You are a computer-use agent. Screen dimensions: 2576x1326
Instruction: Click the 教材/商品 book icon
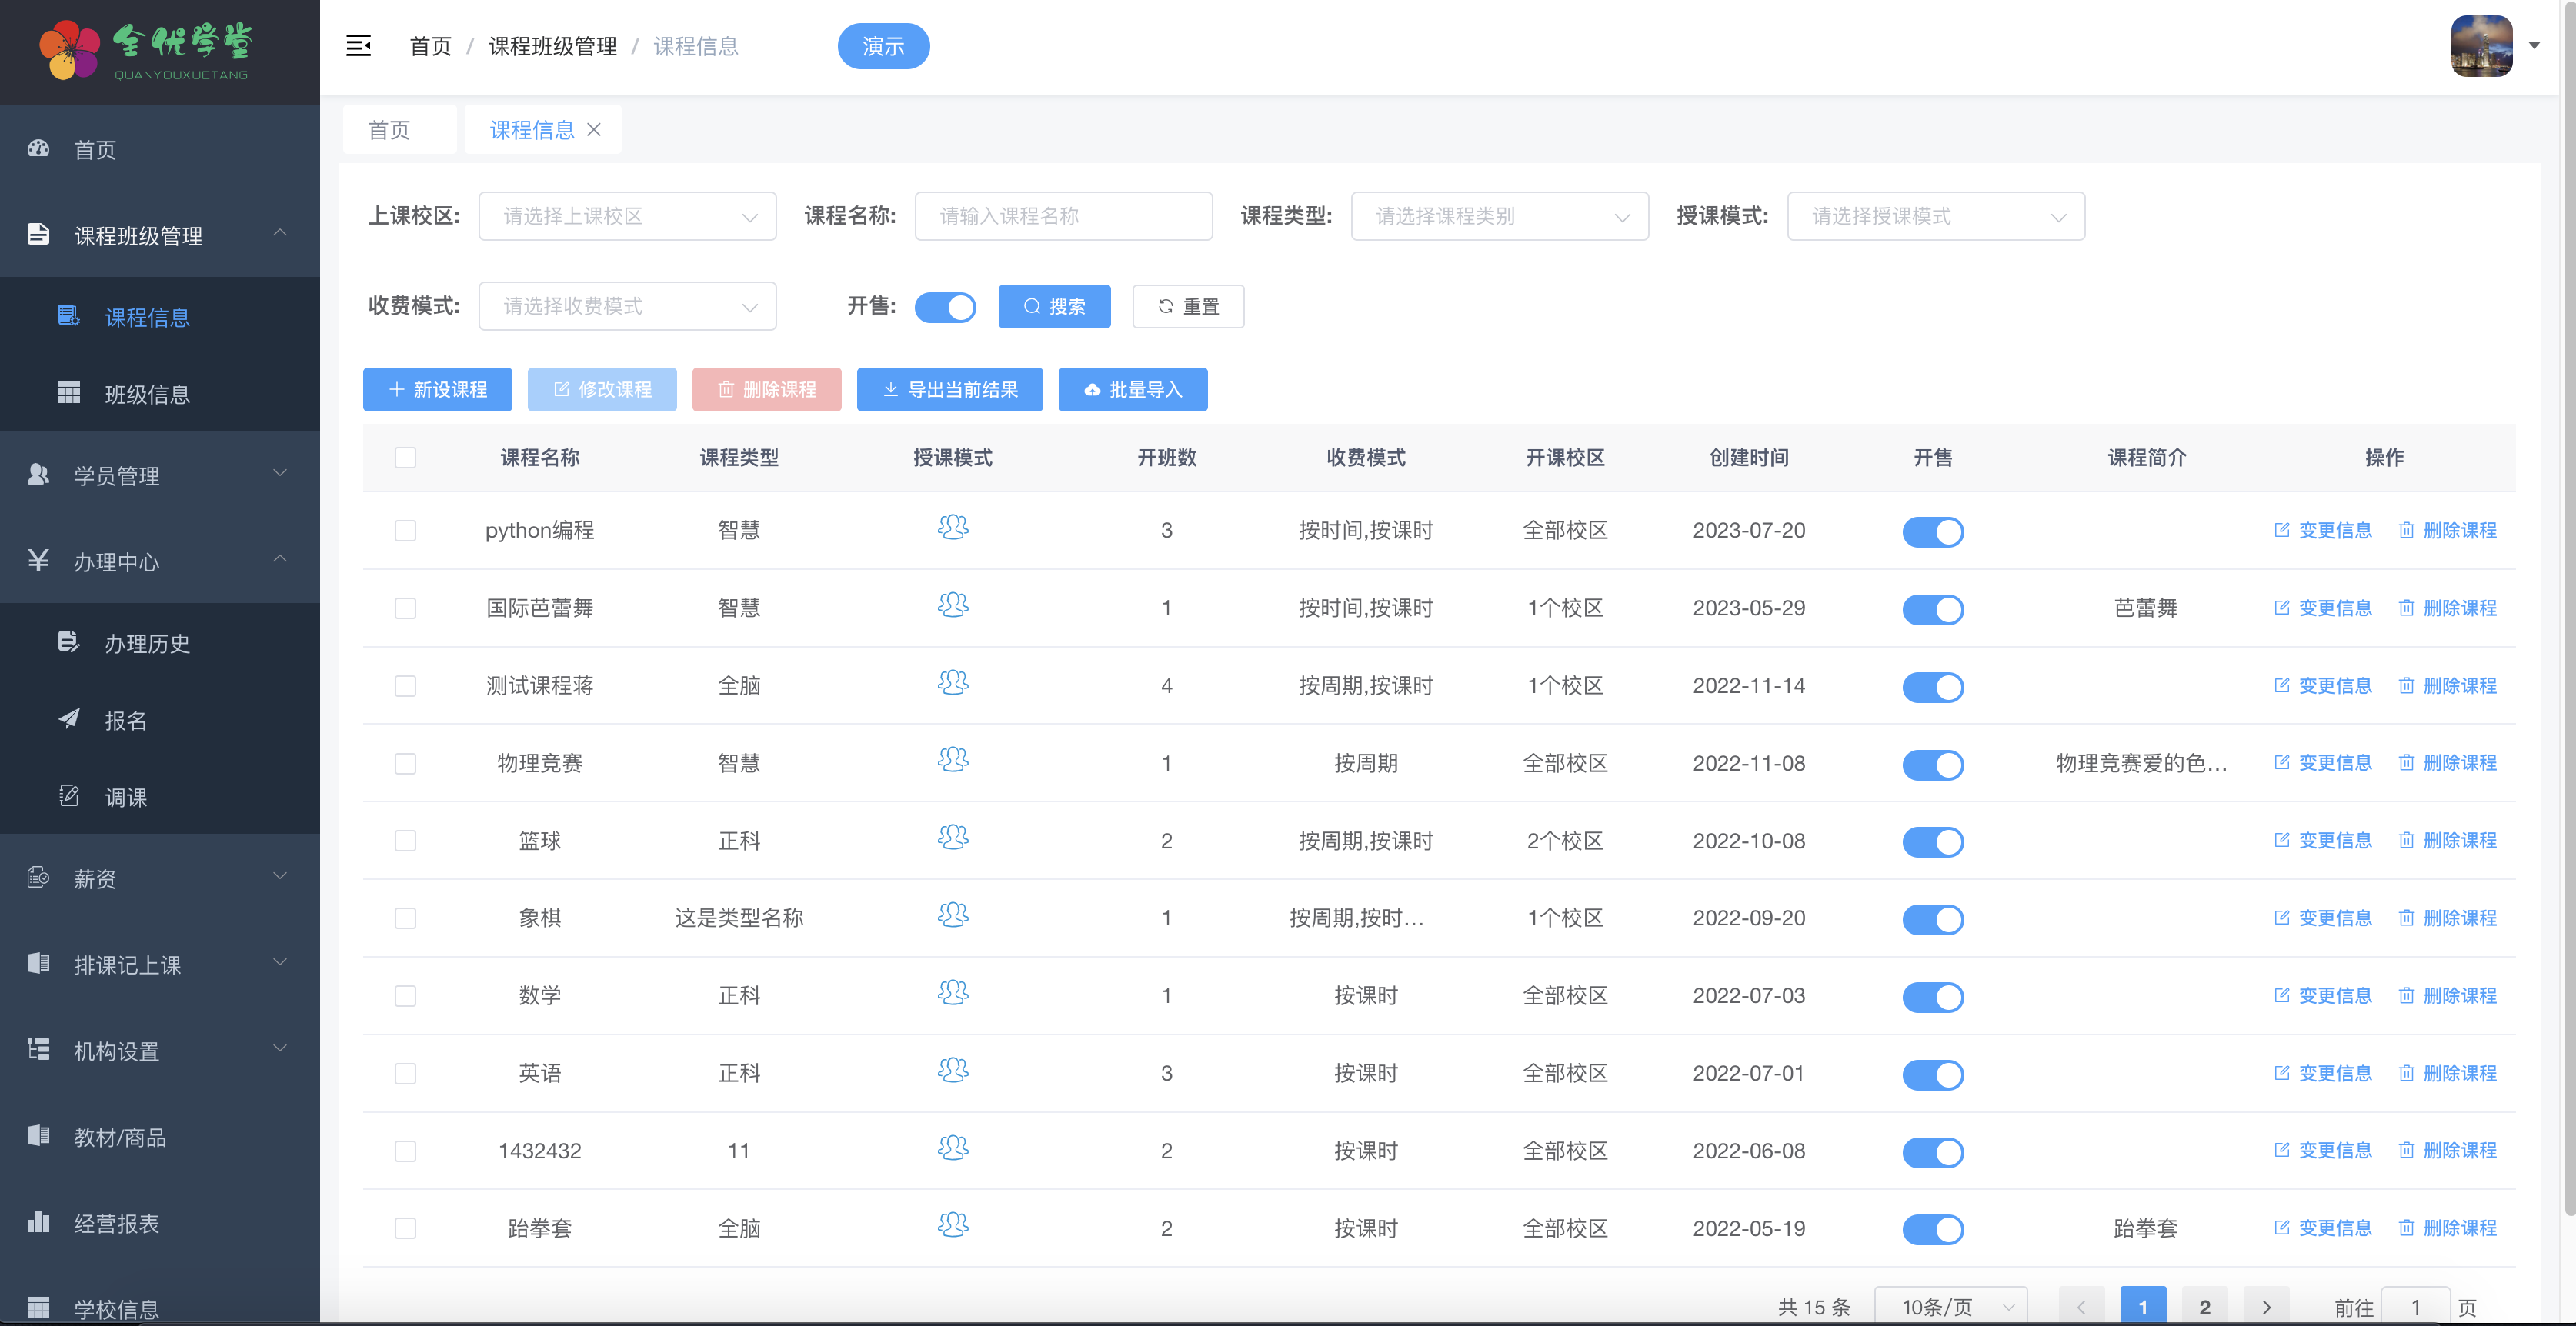[39, 1136]
